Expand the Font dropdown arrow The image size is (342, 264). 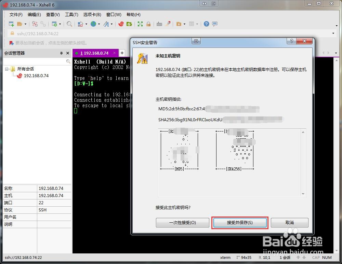coord(112,24)
